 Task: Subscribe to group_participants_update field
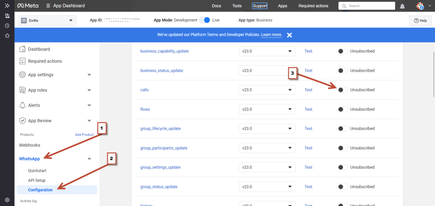pos(342,148)
